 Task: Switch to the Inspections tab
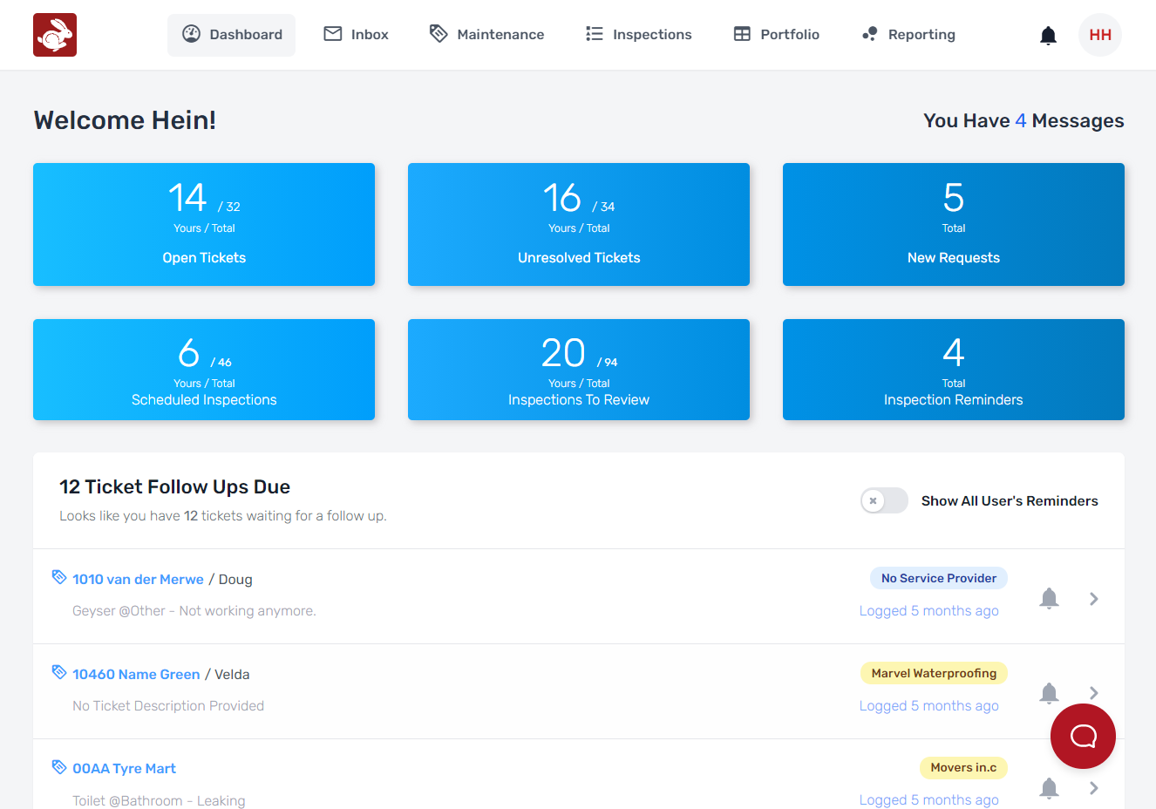tap(638, 35)
